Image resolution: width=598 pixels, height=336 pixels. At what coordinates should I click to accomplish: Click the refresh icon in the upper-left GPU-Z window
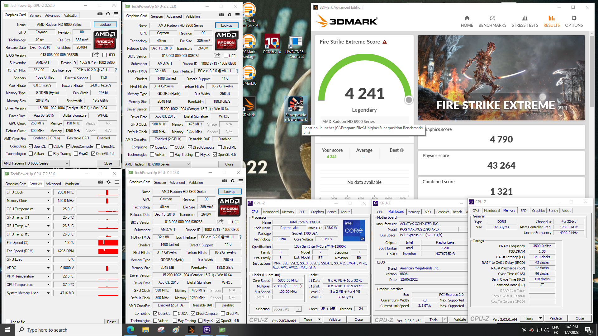pos(108,14)
